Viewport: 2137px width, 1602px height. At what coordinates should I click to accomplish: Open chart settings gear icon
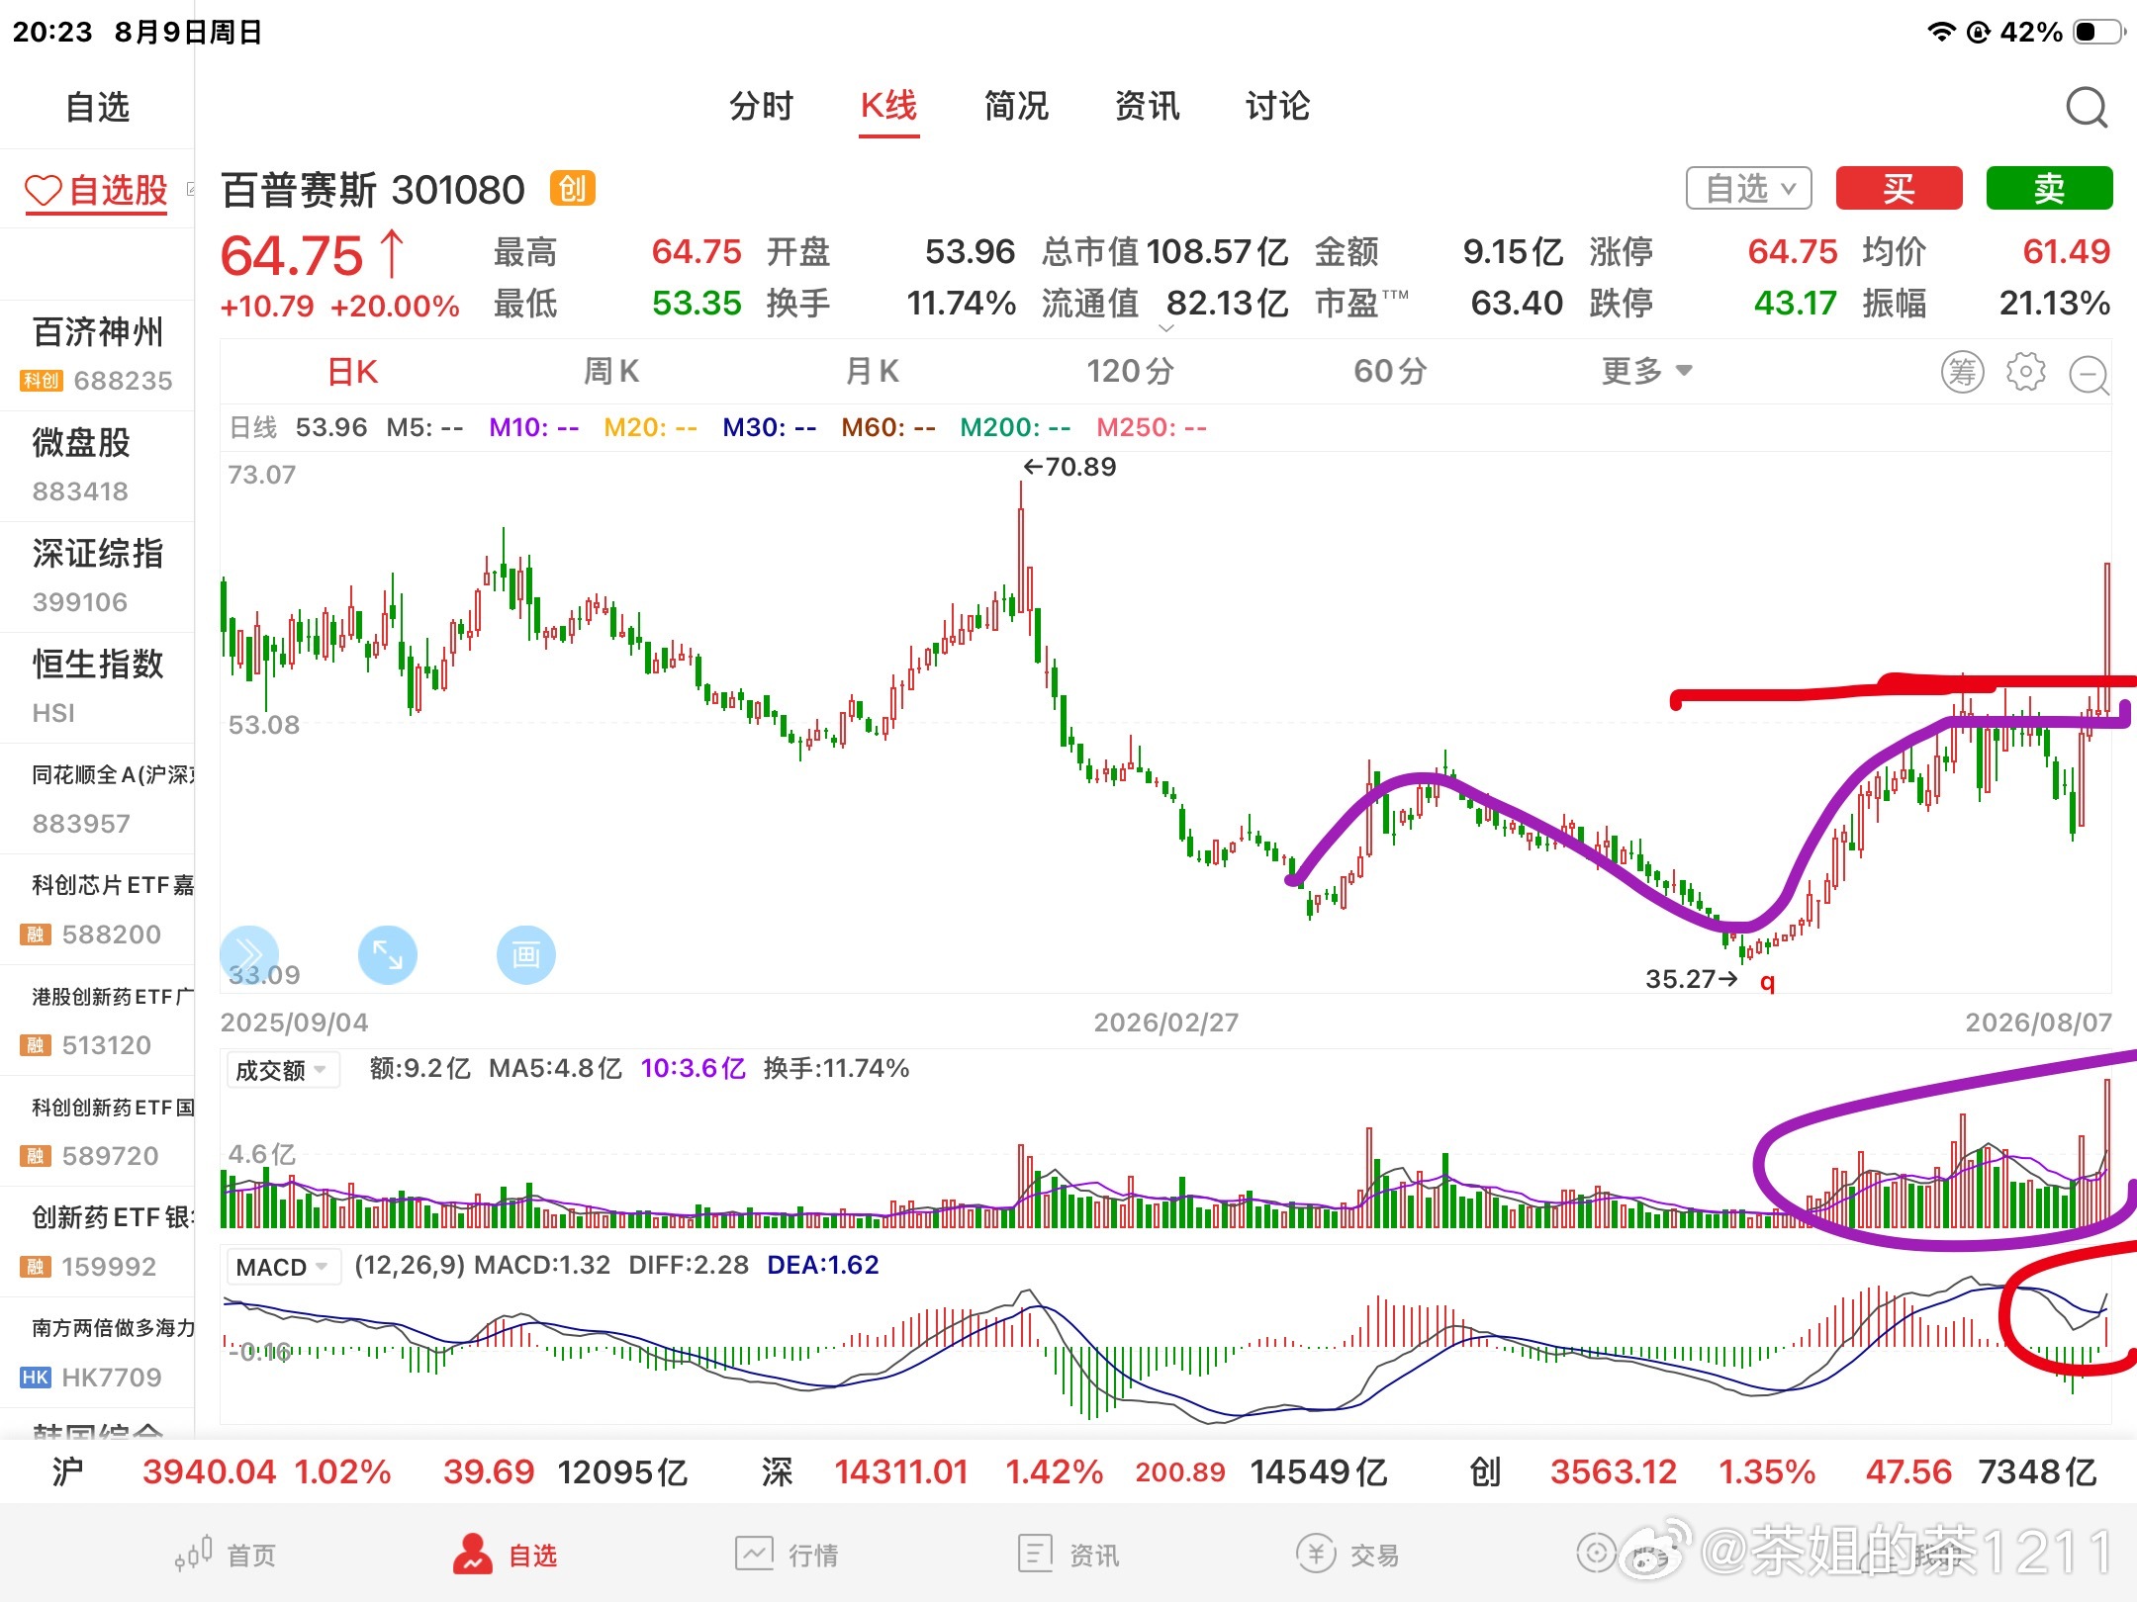2025,372
